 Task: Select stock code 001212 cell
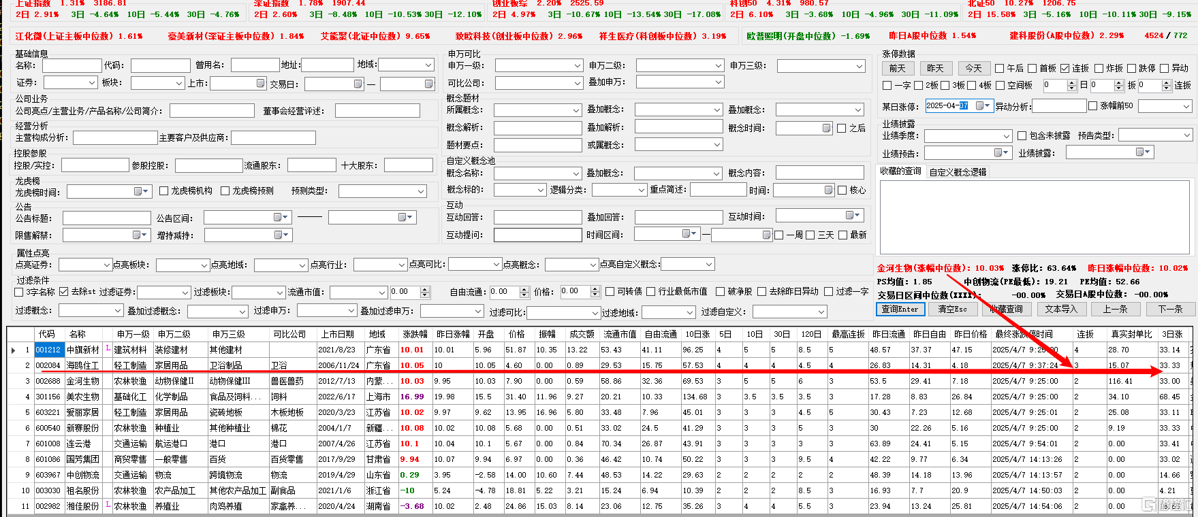[x=48, y=350]
